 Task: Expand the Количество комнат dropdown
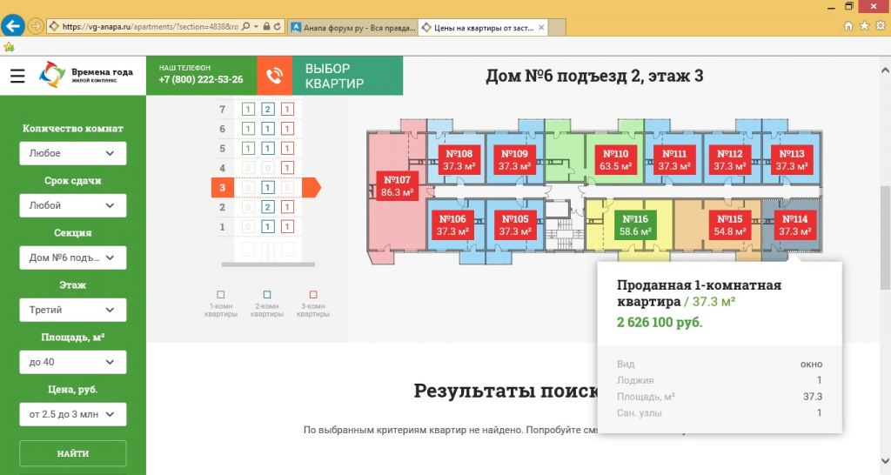(x=73, y=153)
